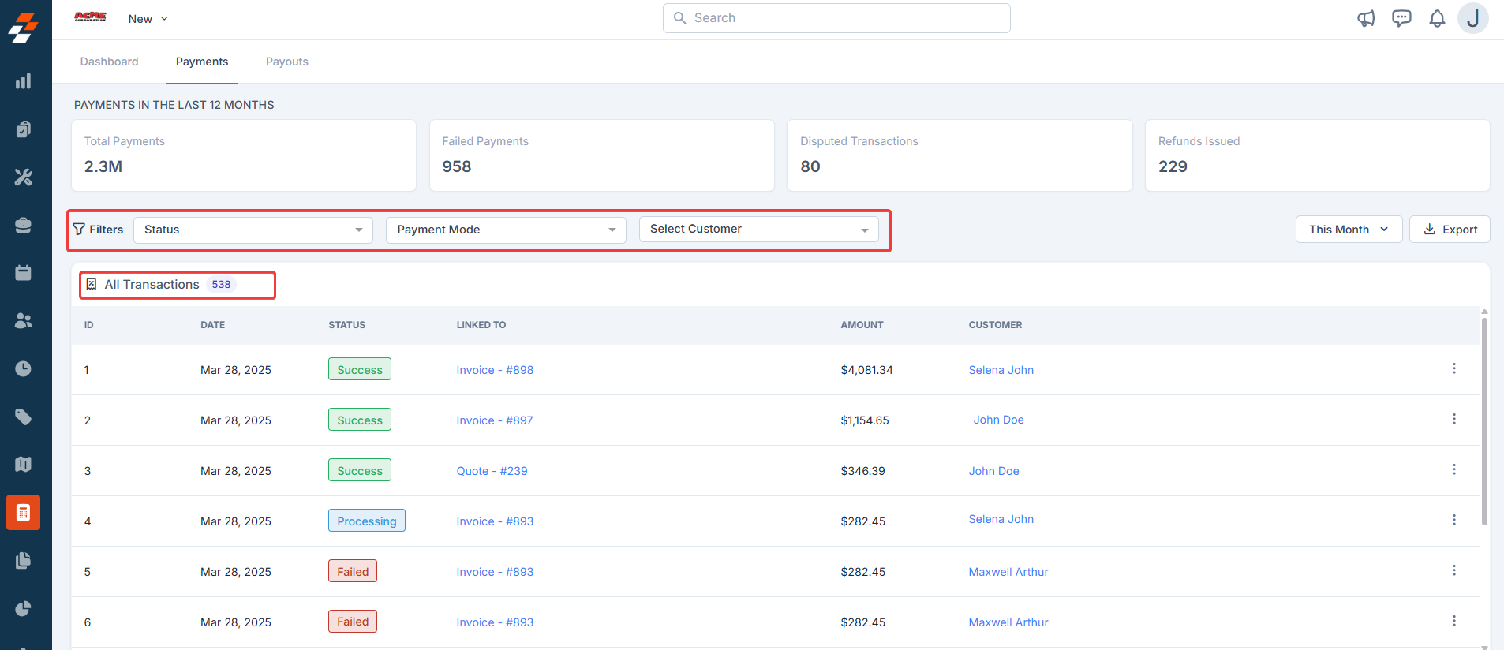This screenshot has width=1504, height=650.
Task: Click the $346.39 amount cell
Action: click(x=862, y=471)
